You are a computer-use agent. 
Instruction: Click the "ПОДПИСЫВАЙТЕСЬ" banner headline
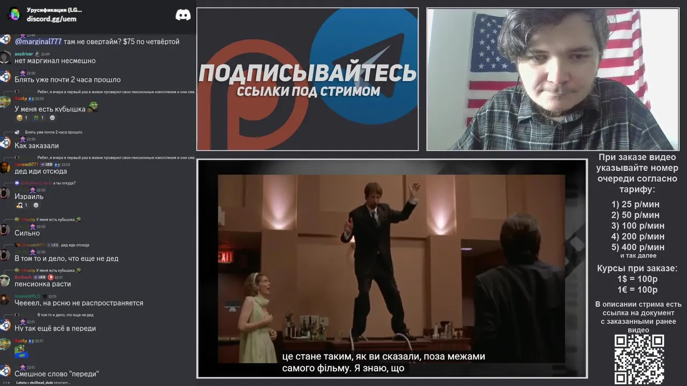[x=308, y=73]
